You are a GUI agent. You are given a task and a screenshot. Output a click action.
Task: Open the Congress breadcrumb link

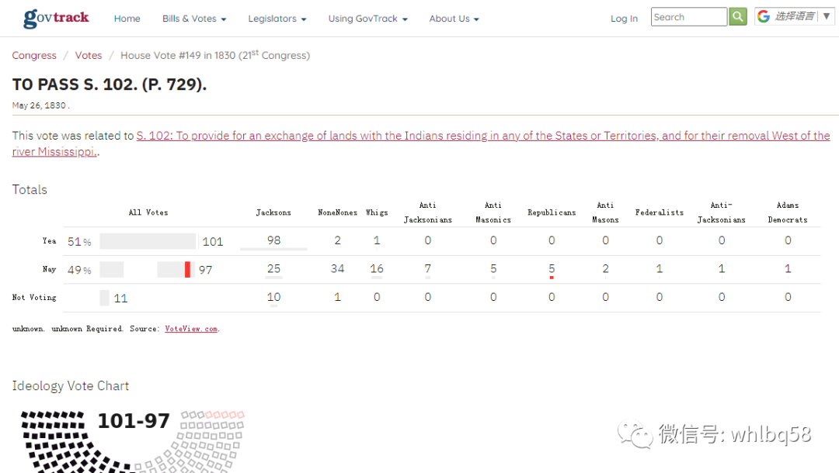[34, 56]
